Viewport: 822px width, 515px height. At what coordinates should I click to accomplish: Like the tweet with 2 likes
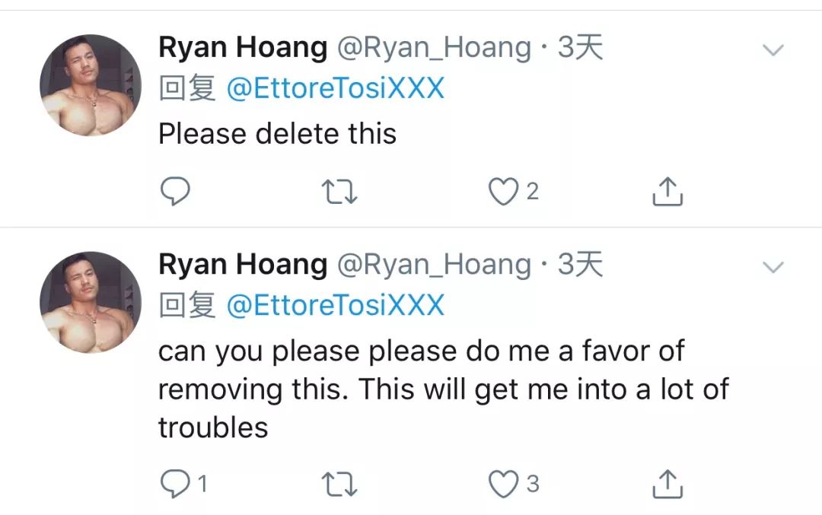(503, 192)
